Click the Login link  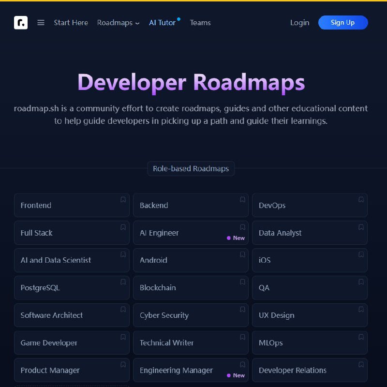pyautogui.click(x=299, y=22)
